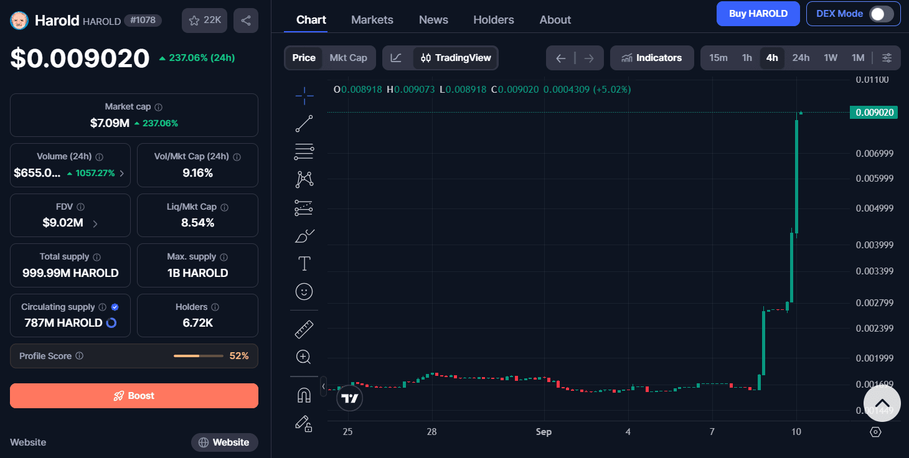Show Market cap info tooltip icon
Viewport: 909px width, 458px height.
[159, 107]
